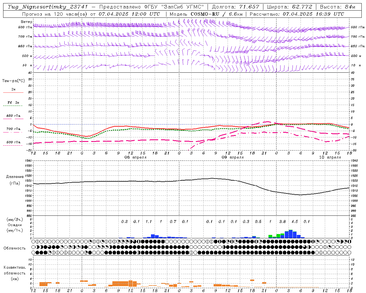366x293 pixels.
Task: Click the Облачность cloud cover label
Action: (15, 248)
